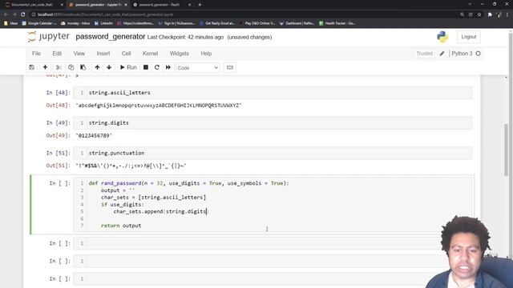Select the second empty code cell
This screenshot has height=288, width=513.
coord(273,261)
